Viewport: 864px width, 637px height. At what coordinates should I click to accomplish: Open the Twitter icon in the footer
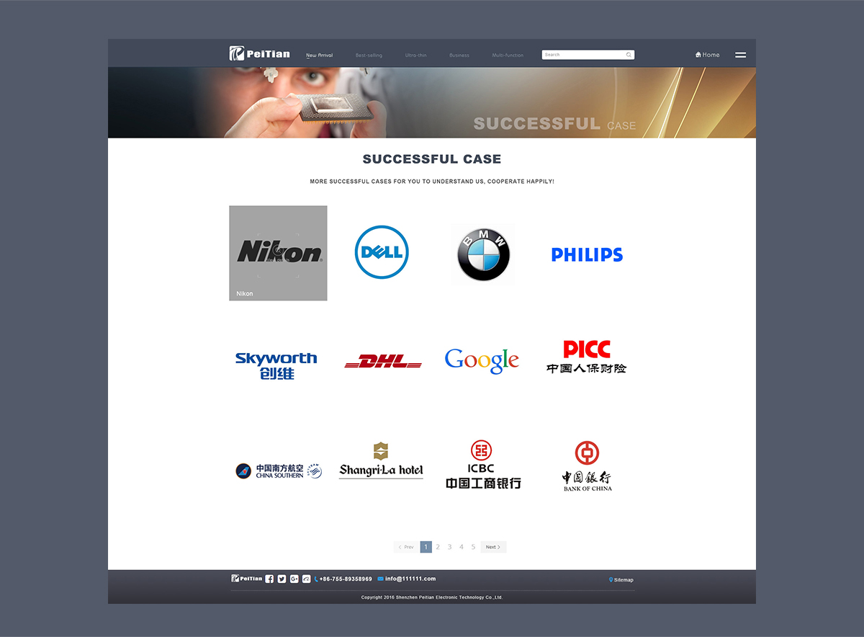pyautogui.click(x=282, y=579)
